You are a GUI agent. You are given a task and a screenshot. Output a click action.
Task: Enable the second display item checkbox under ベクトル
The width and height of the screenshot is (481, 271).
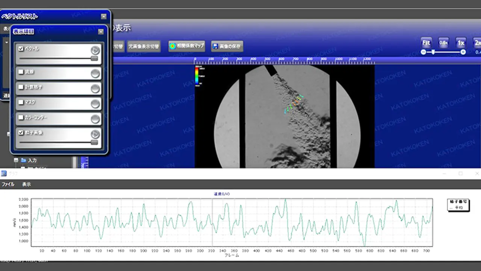[x=21, y=72]
